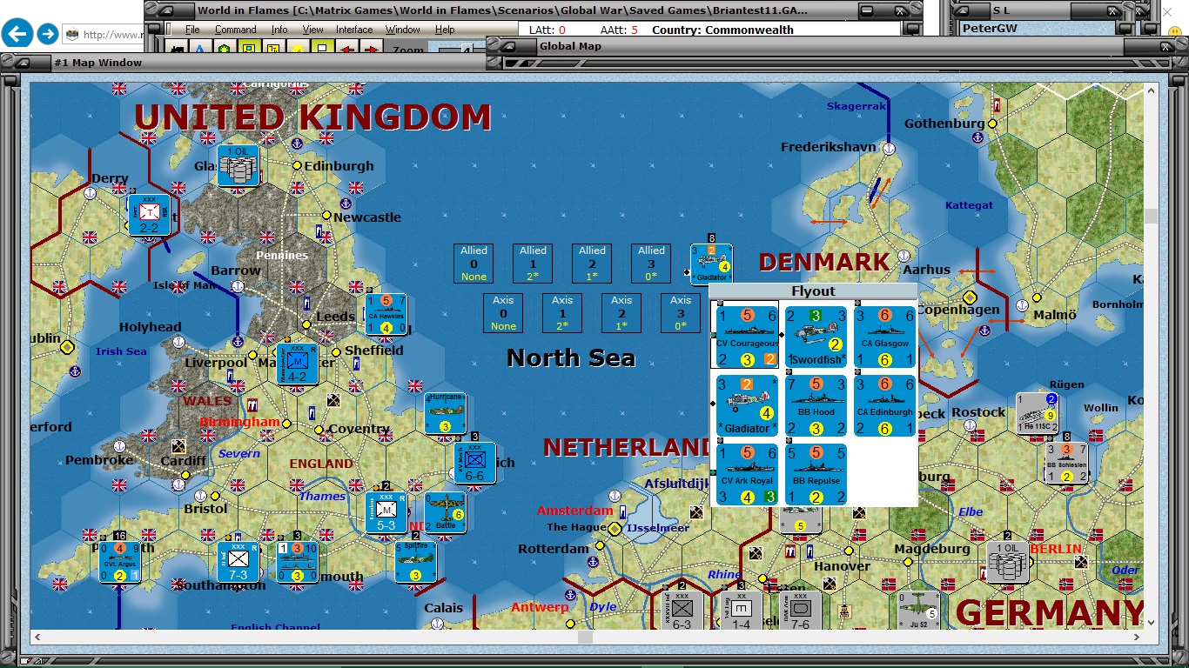
Task: Click the Axis 0 sea box
Action: (x=504, y=313)
